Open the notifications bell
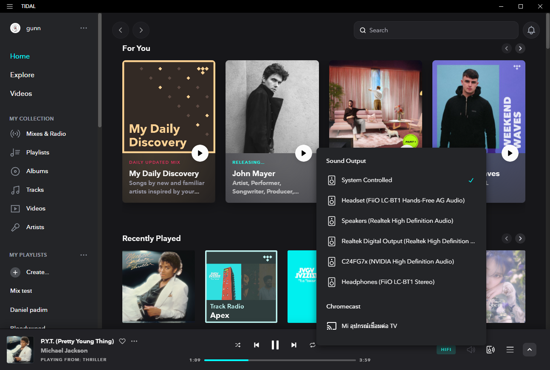The image size is (550, 370). [531, 30]
